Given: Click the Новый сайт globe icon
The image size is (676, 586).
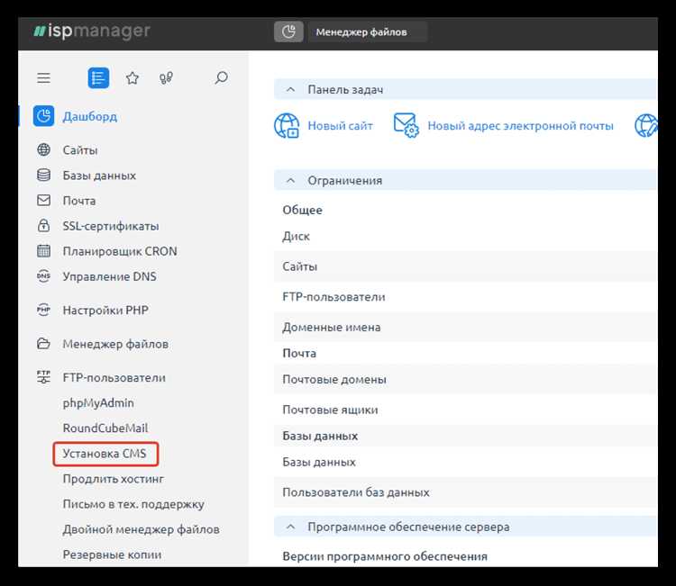Looking at the screenshot, I should [x=287, y=126].
